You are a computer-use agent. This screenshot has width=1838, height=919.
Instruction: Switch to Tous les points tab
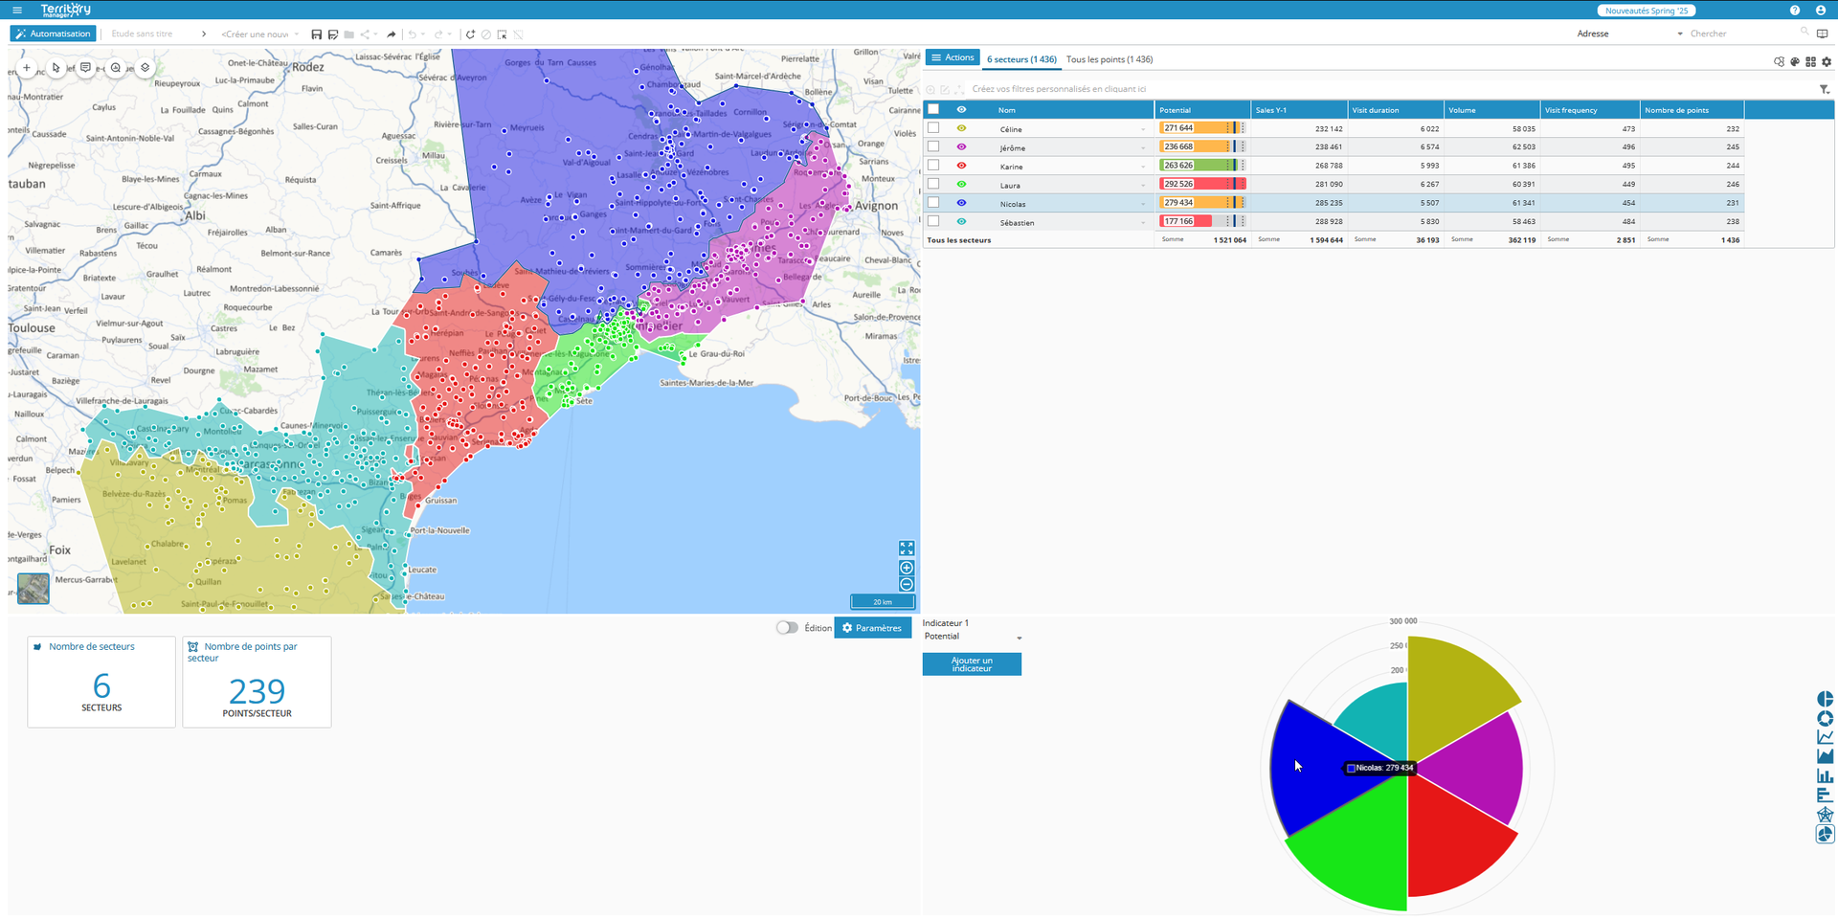coord(1110,59)
